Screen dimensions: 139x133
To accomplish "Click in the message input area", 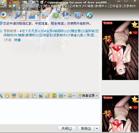I will [x=50, y=112].
